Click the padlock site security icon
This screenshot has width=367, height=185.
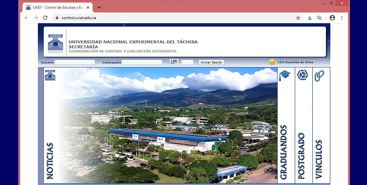[x=57, y=18]
